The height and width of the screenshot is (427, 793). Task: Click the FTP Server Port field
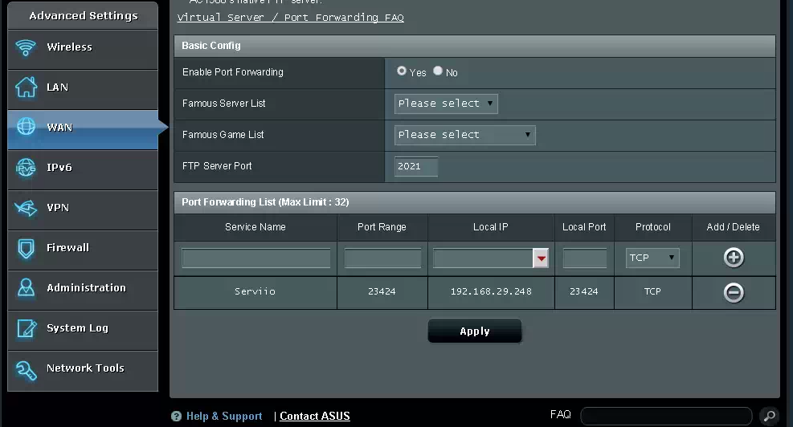[416, 166]
